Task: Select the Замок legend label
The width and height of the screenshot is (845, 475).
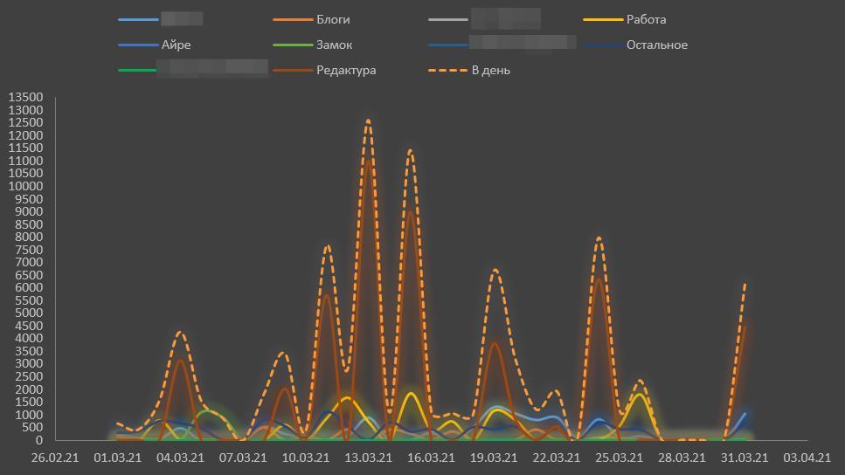Action: [335, 45]
